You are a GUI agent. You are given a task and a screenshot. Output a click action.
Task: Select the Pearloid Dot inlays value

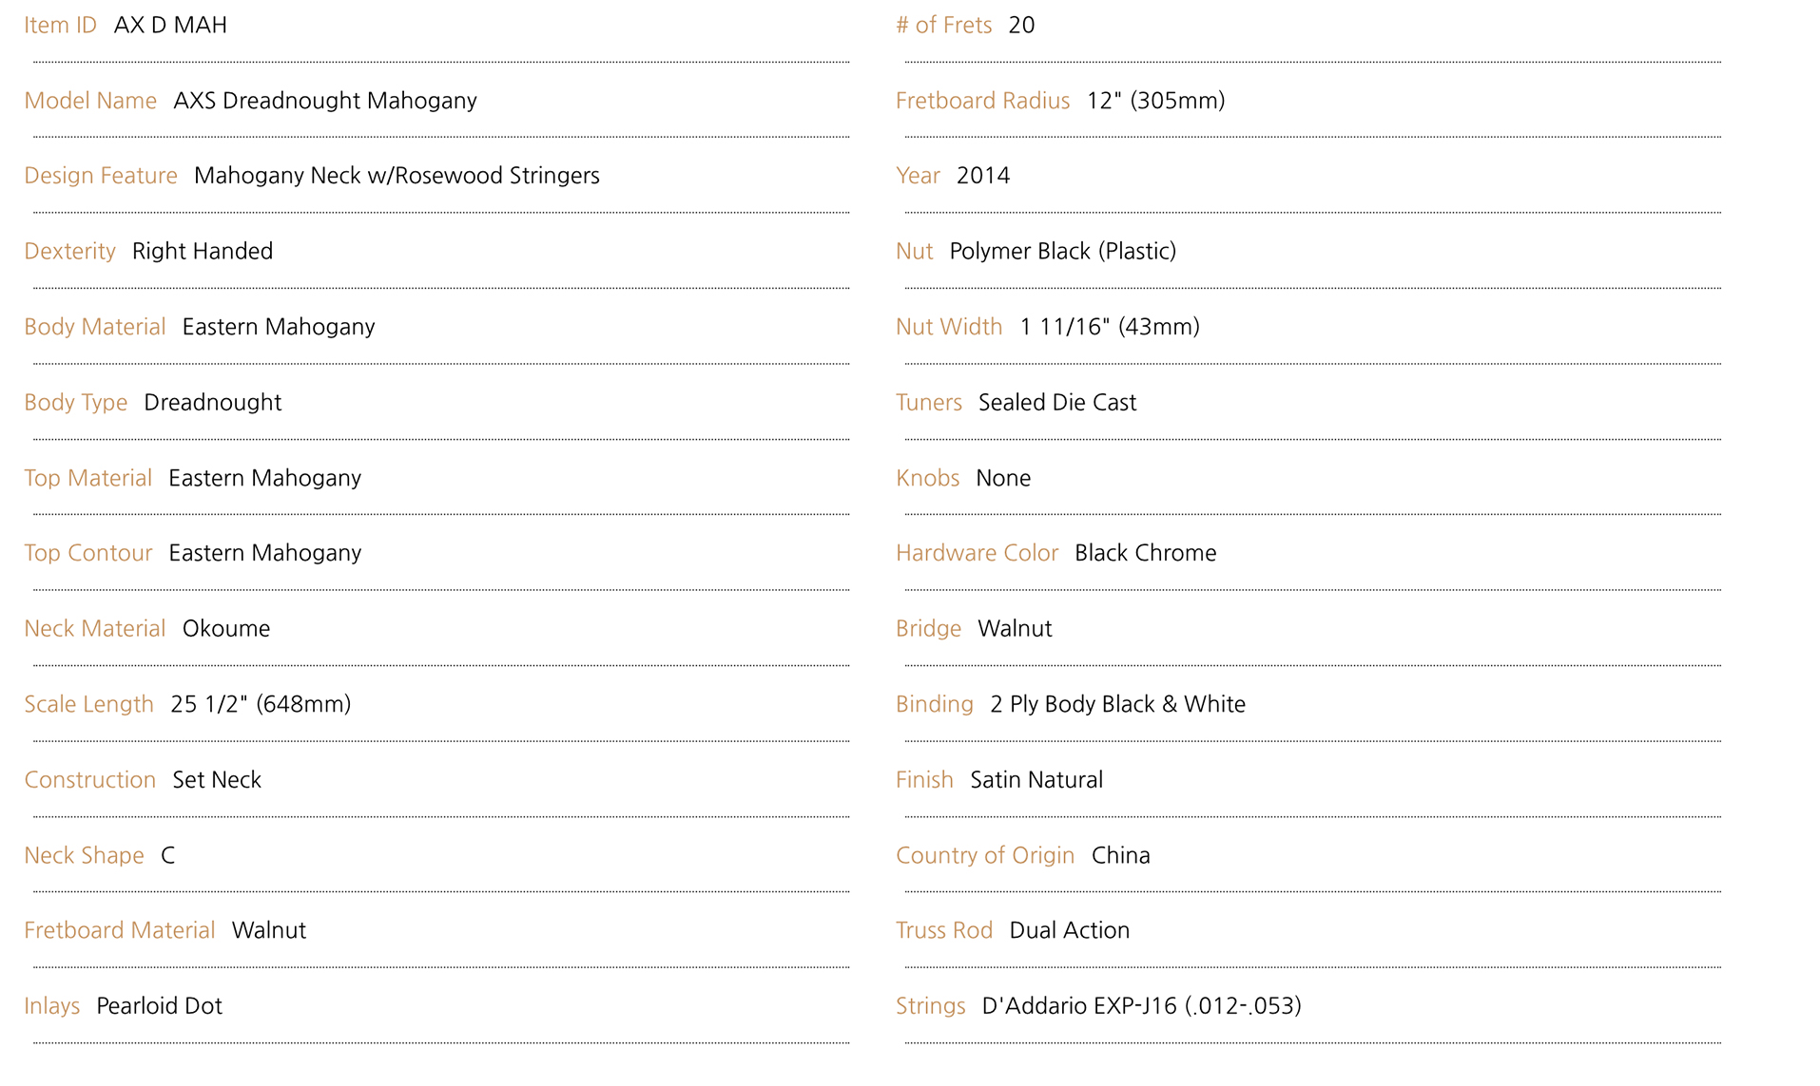coord(160,1006)
